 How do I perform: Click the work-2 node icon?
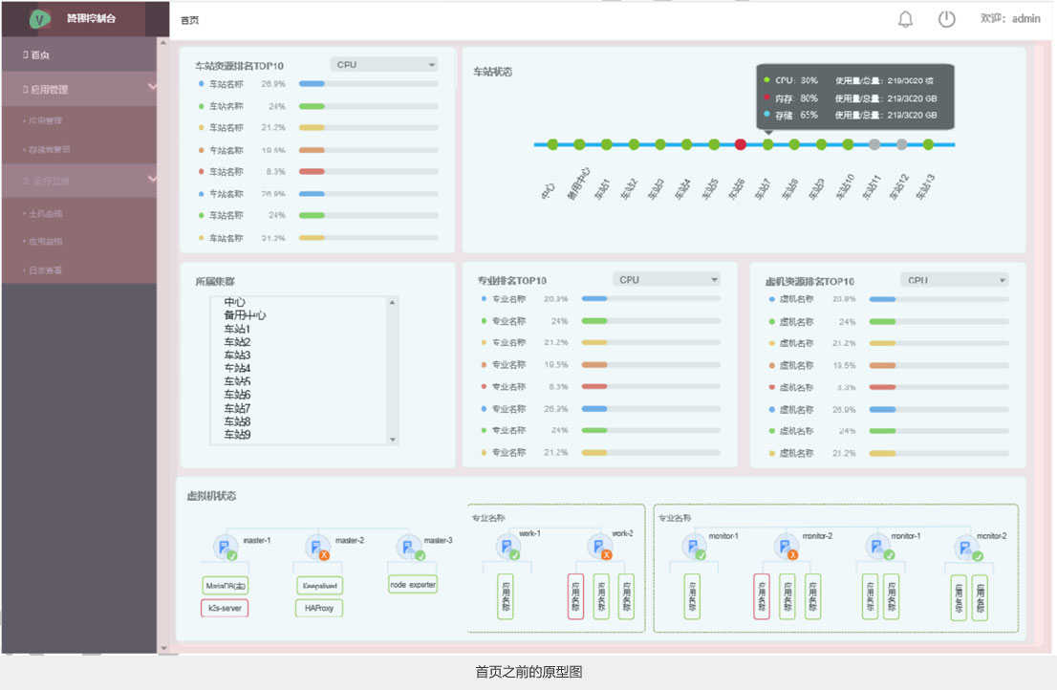599,547
